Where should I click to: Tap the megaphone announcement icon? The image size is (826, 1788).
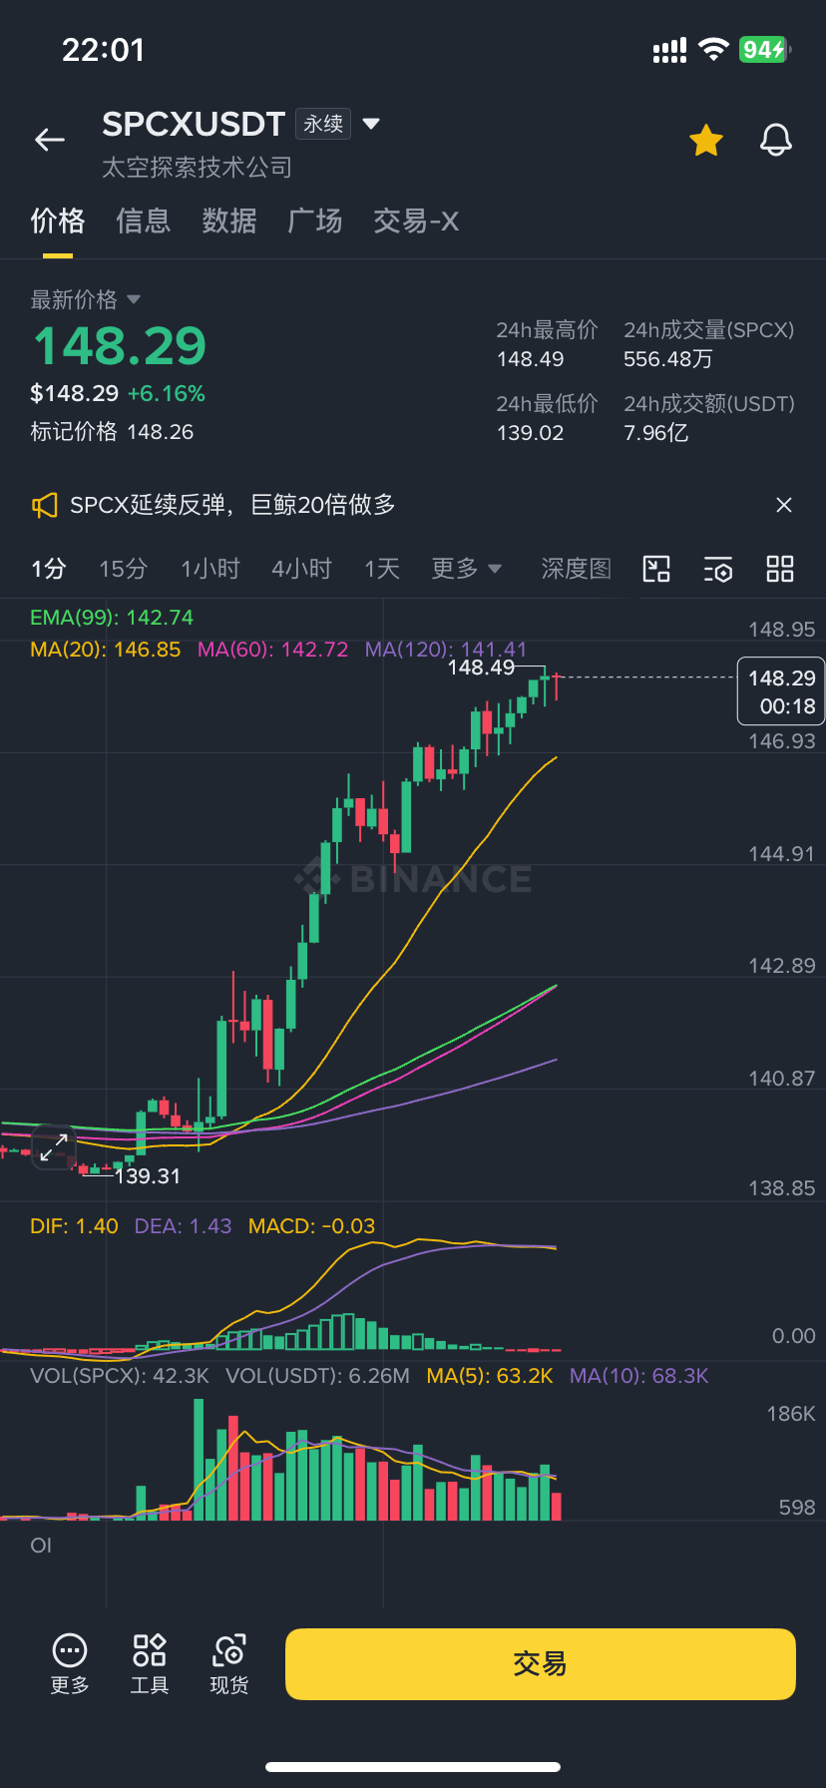point(44,506)
